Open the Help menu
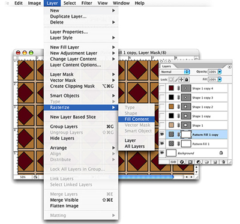 tap(140, 3)
